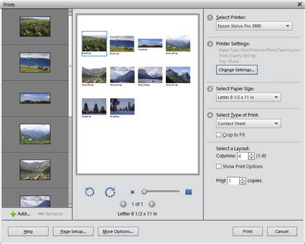Click the large zoom-in square icon
The image size is (305, 244).
(189, 192)
